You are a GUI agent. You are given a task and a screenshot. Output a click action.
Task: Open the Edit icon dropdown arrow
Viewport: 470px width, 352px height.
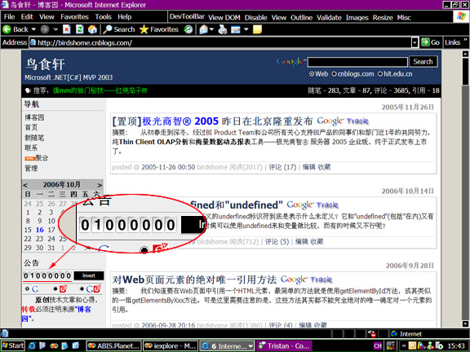(x=246, y=29)
